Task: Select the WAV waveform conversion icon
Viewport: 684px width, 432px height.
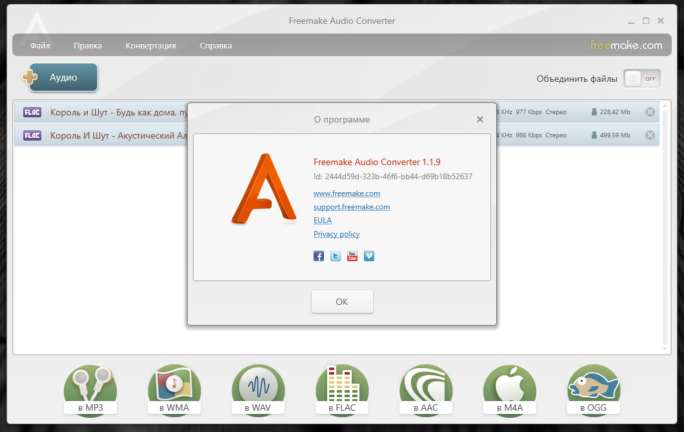Action: (258, 391)
